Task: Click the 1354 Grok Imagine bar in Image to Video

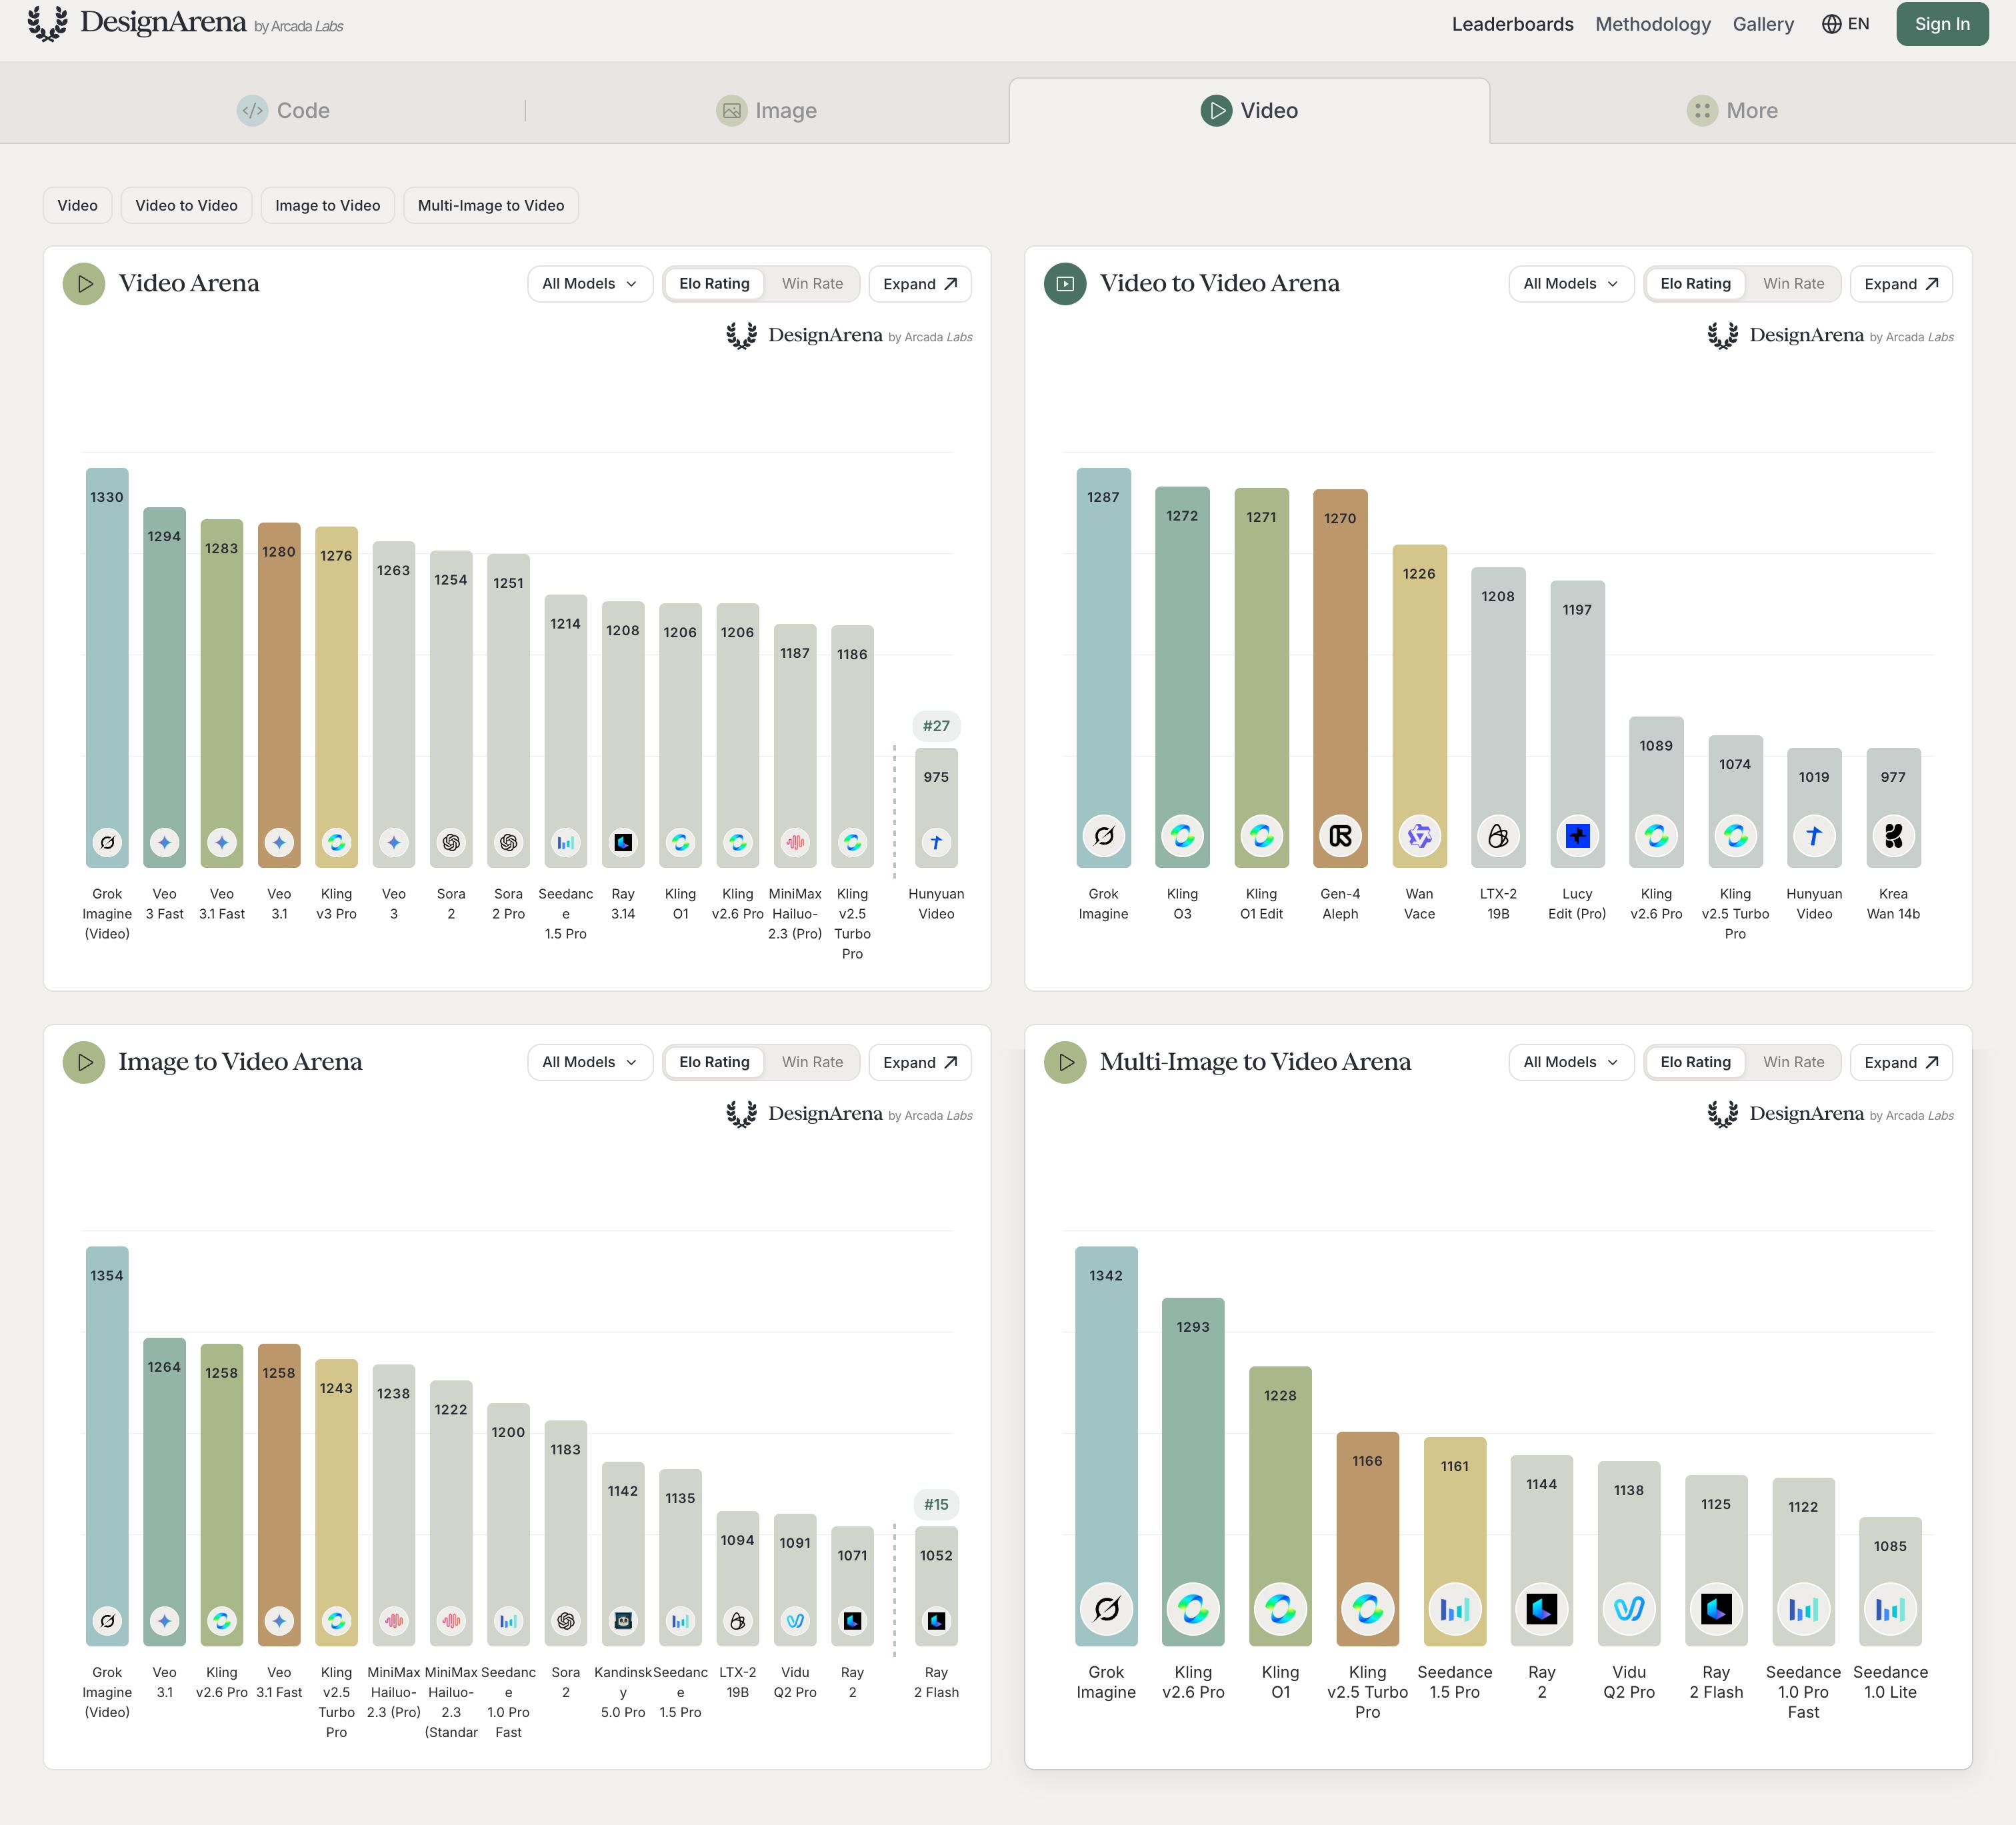Action: [x=107, y=1445]
